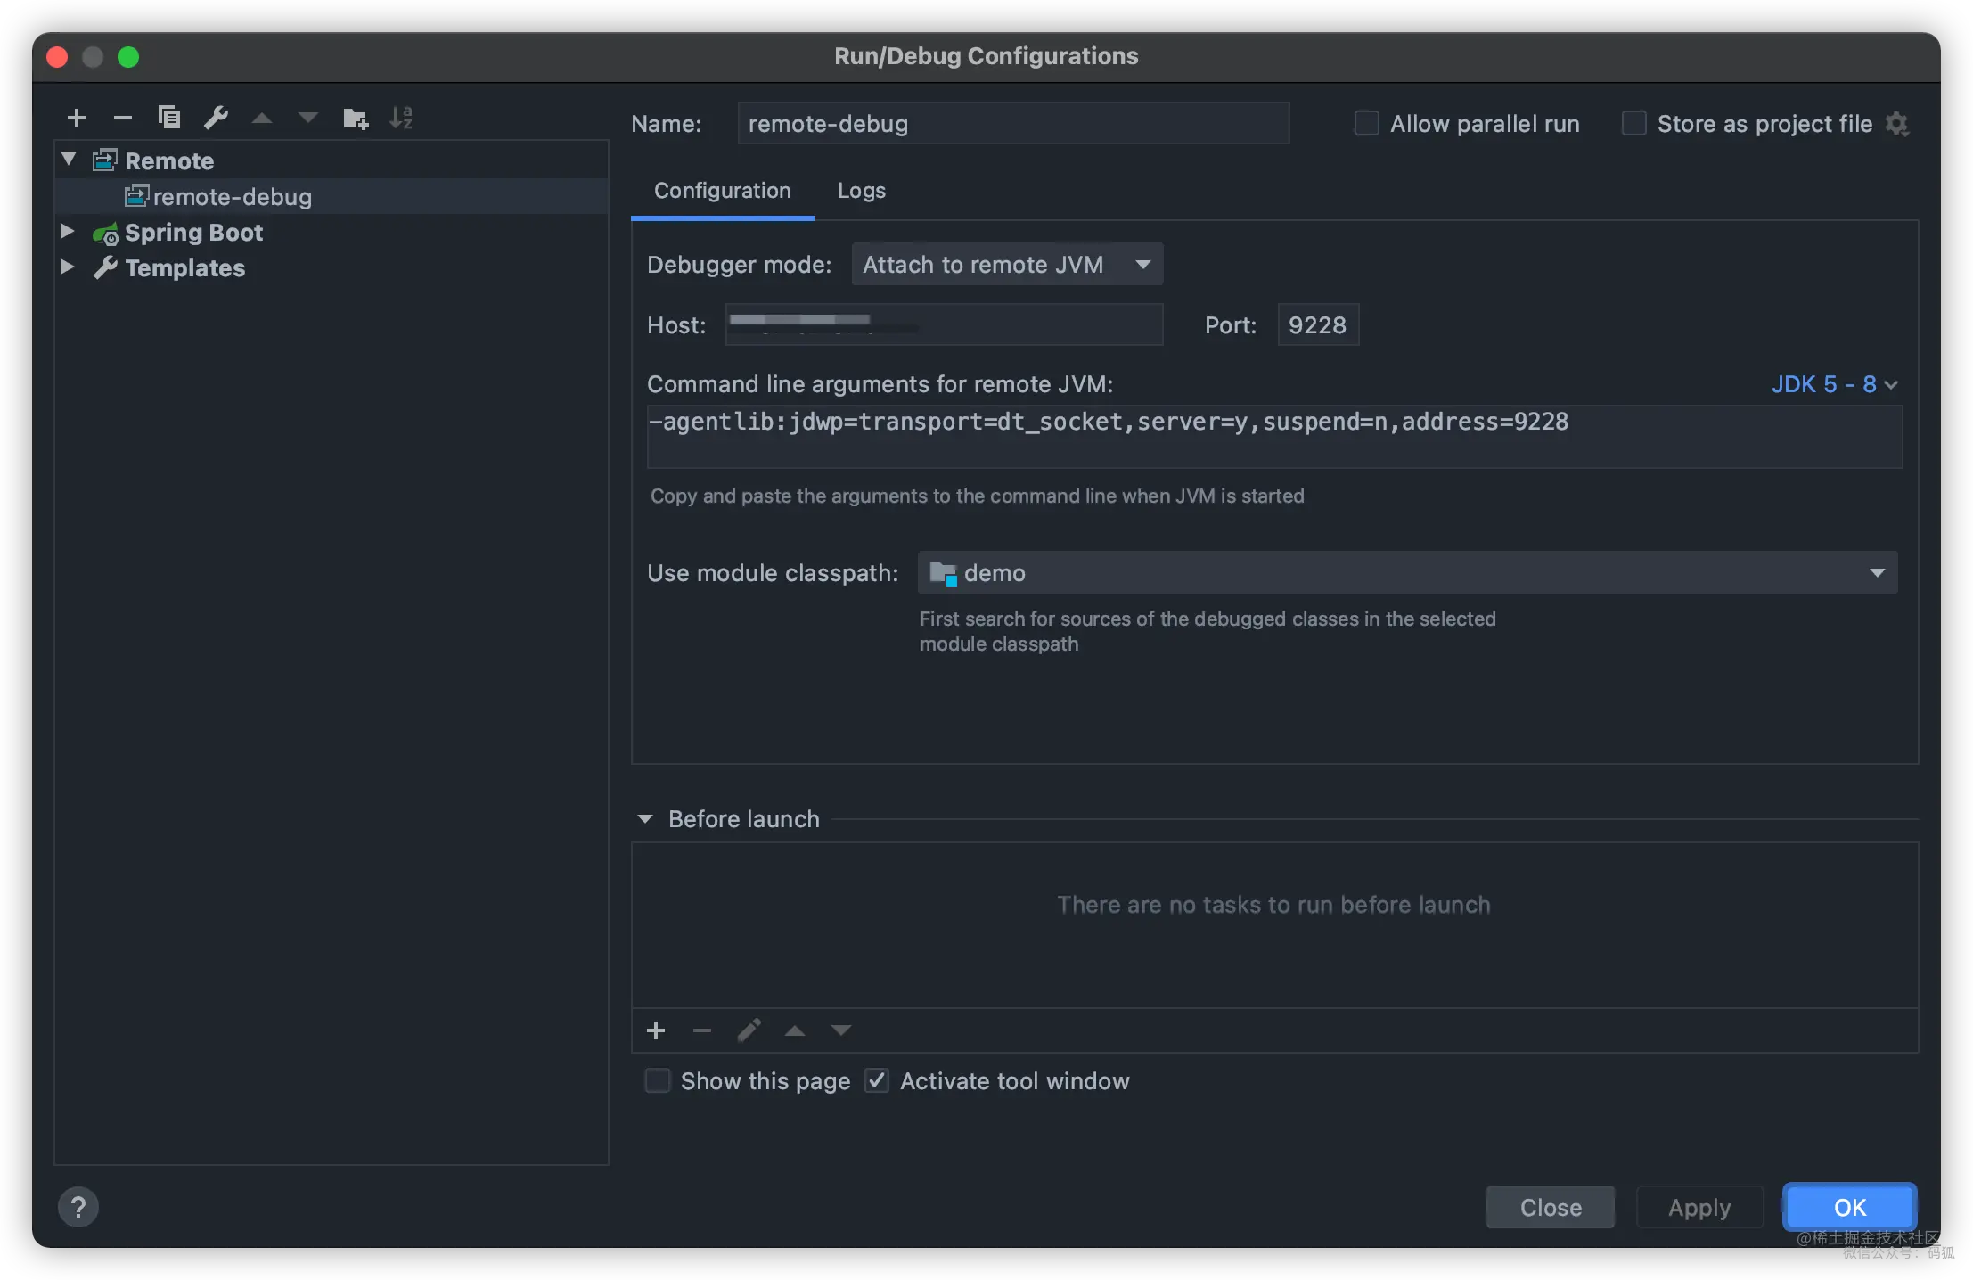Move the configuration down in the list toolbar
1973x1280 pixels.
pos(308,118)
